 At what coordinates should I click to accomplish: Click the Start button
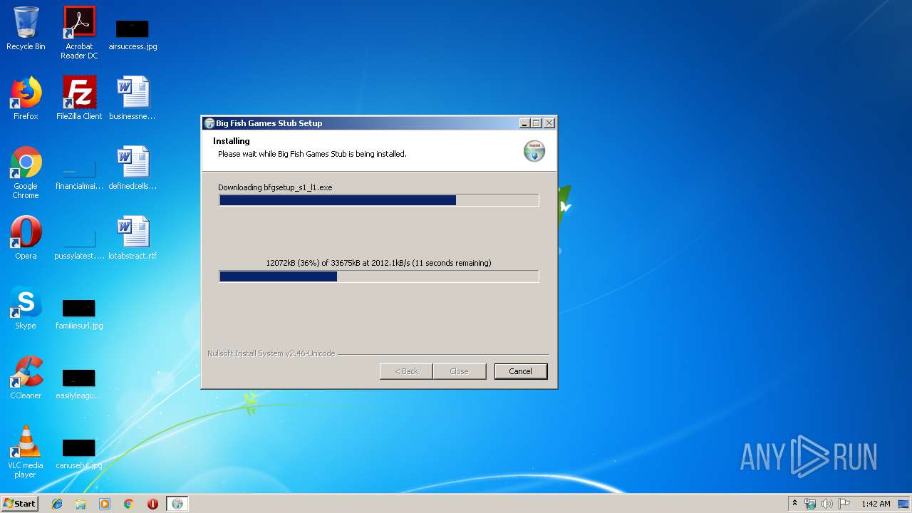[x=20, y=503]
